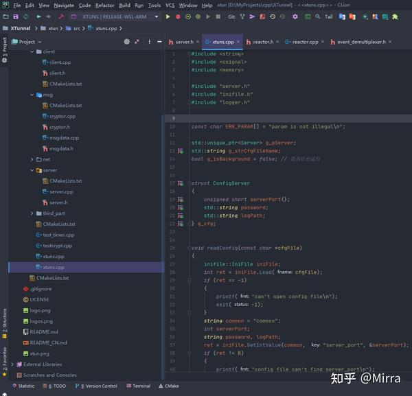
Task: Hide the Project panel with minus icon
Action: 159,42
